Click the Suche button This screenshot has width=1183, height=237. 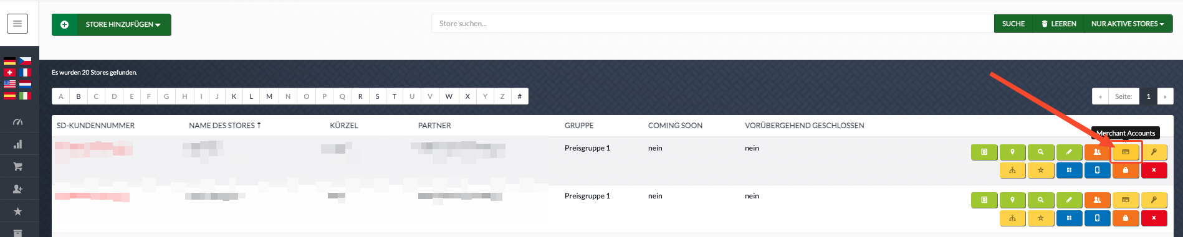tap(1013, 24)
